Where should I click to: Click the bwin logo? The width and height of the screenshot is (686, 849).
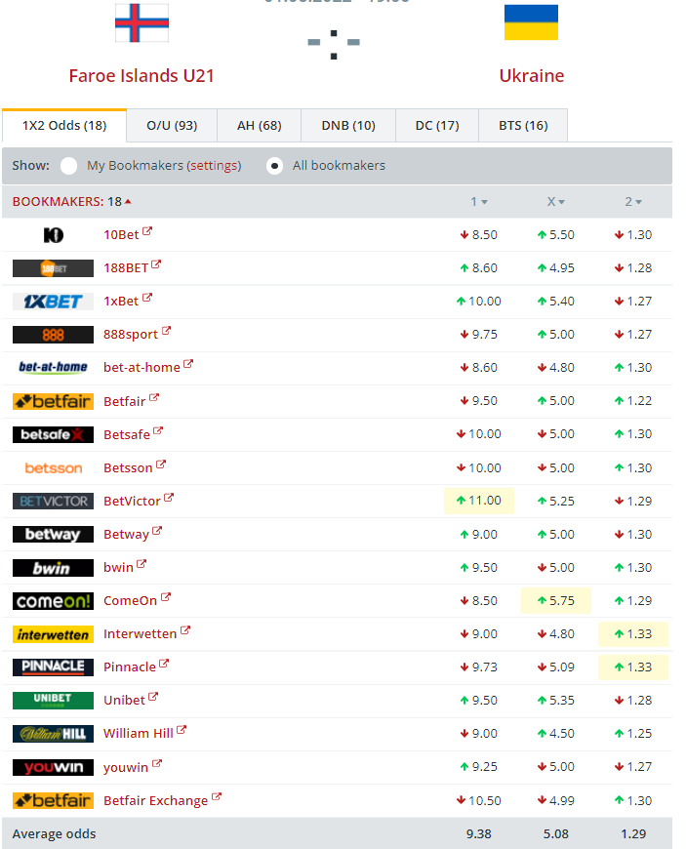53,567
